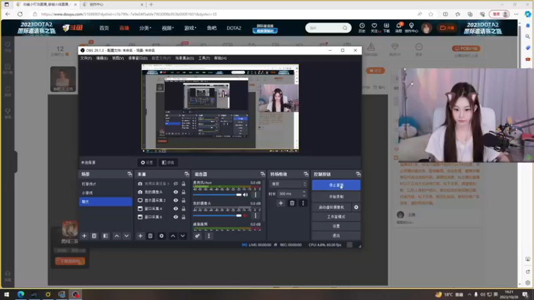Image resolution: width=534 pixels, height=300 pixels.
Task: Click 工作室模式 studio mode button
Action: tap(336, 217)
